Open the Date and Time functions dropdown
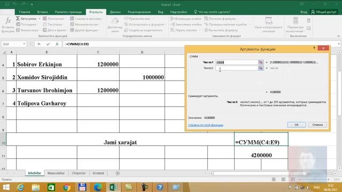 (x=56, y=30)
